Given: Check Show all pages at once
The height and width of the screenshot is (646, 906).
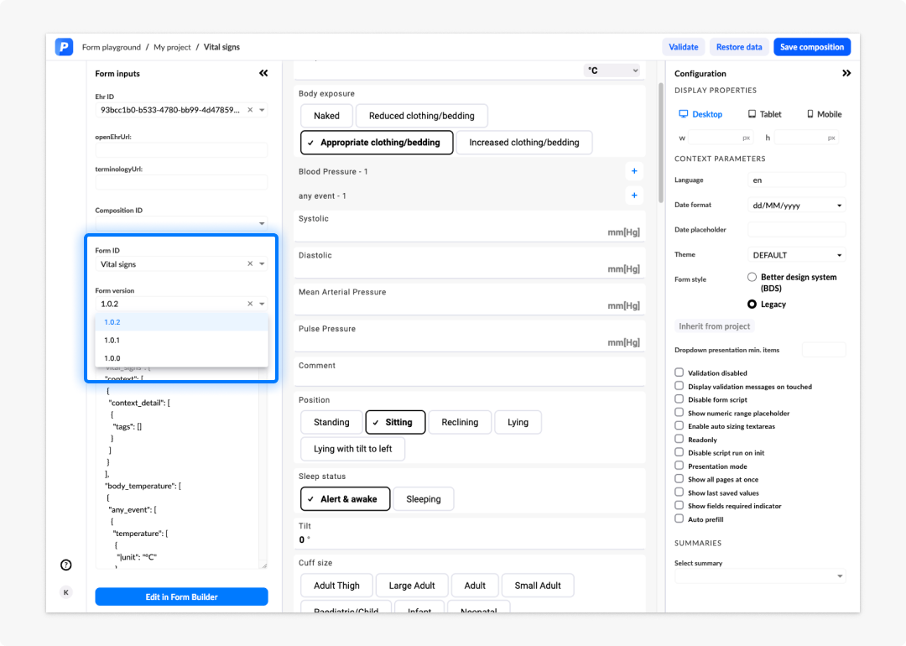Looking at the screenshot, I should (x=679, y=479).
